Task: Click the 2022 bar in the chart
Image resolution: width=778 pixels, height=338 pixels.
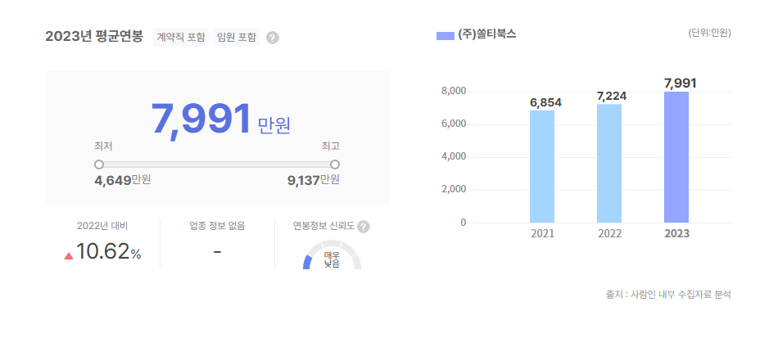Action: tap(609, 164)
